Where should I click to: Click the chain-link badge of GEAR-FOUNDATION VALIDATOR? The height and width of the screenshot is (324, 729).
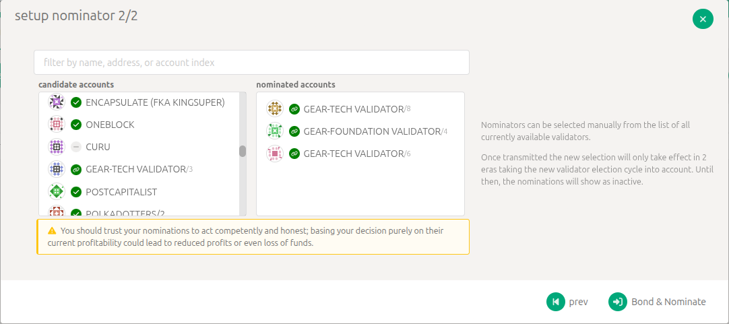pyautogui.click(x=294, y=131)
